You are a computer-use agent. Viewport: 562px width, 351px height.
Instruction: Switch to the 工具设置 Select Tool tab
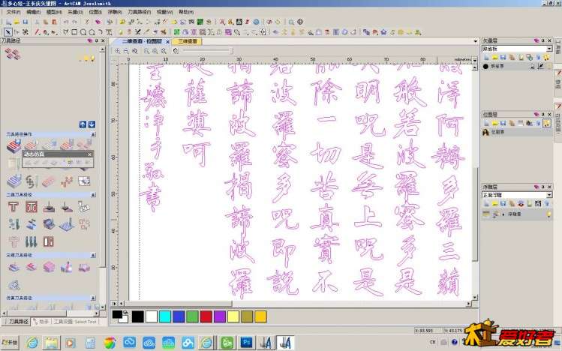(x=74, y=322)
